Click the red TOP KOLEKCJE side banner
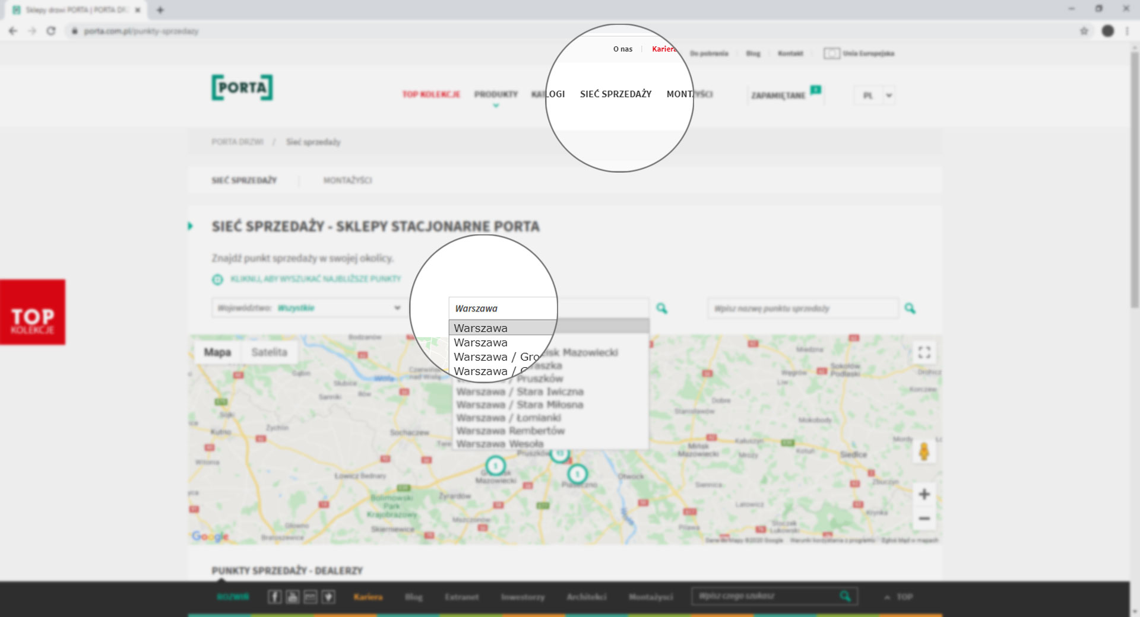1140x617 pixels. 33,312
